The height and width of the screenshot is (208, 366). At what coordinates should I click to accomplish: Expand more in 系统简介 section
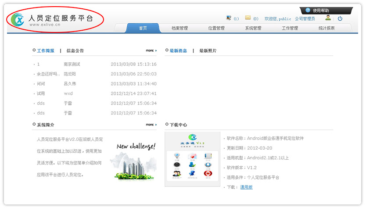[x=151, y=125]
